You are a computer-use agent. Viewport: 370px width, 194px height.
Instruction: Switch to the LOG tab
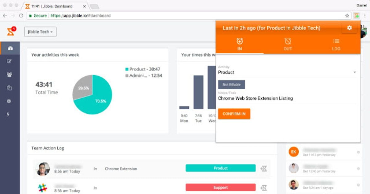pos(336,44)
